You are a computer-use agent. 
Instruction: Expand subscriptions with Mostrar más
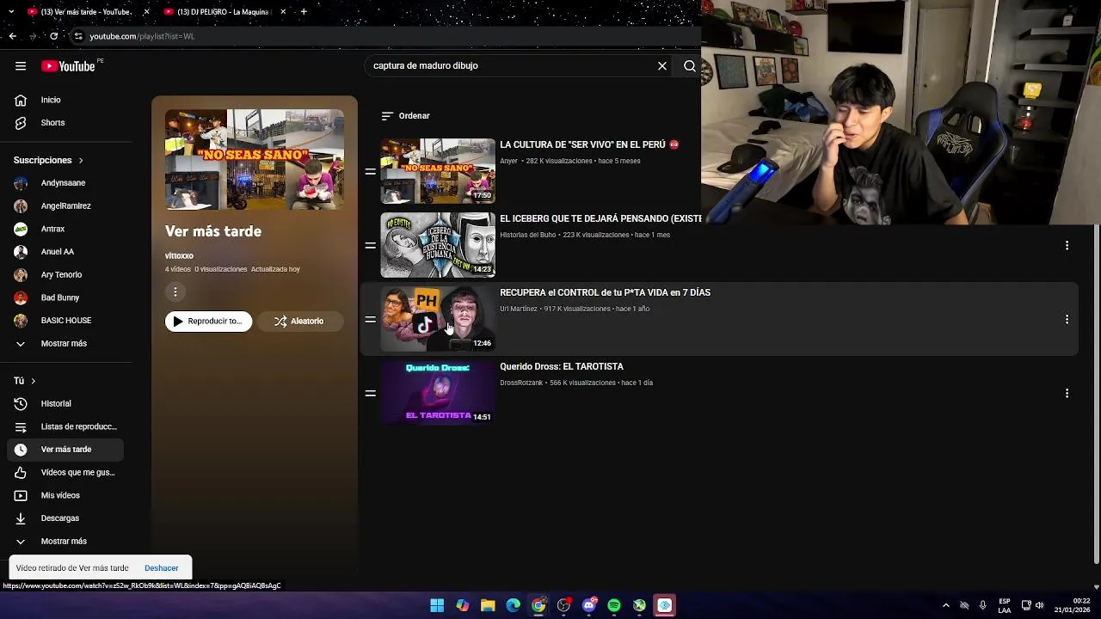[x=65, y=344]
